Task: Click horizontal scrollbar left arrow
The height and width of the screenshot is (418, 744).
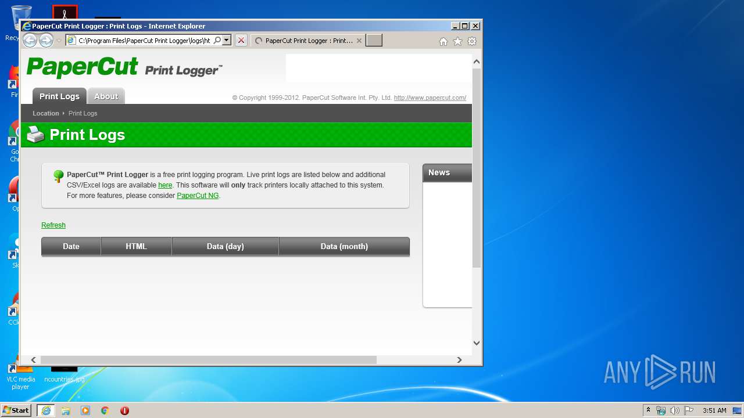Action: pos(34,360)
